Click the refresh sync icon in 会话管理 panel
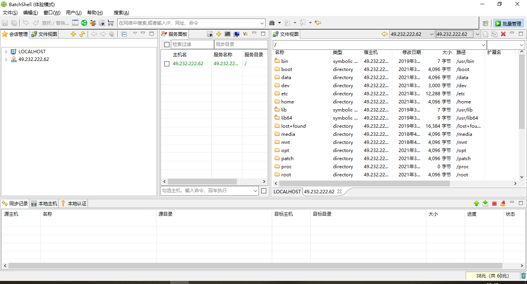The image size is (527, 284). pos(82,34)
